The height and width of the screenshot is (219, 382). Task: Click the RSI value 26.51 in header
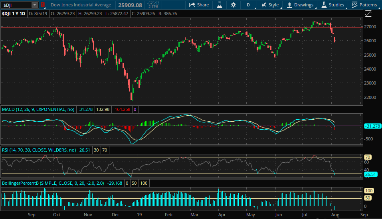point(85,150)
